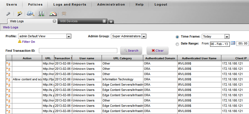
Task: Click the Search button
Action: pyautogui.click(x=131, y=51)
